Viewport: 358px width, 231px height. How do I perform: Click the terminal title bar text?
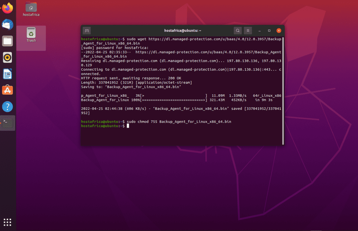pyautogui.click(x=183, y=31)
